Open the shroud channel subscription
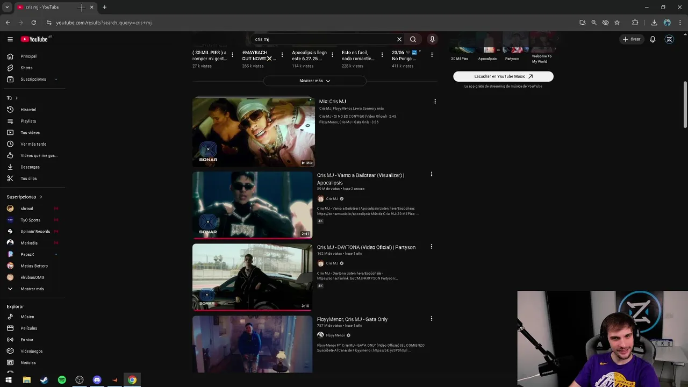688x387 pixels. [27, 209]
